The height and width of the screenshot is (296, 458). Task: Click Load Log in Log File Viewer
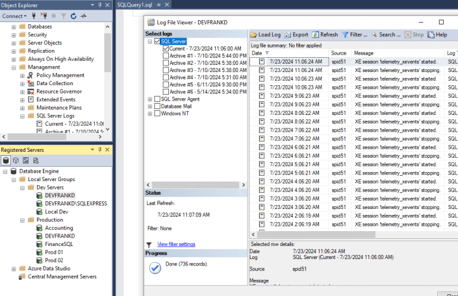coord(265,35)
